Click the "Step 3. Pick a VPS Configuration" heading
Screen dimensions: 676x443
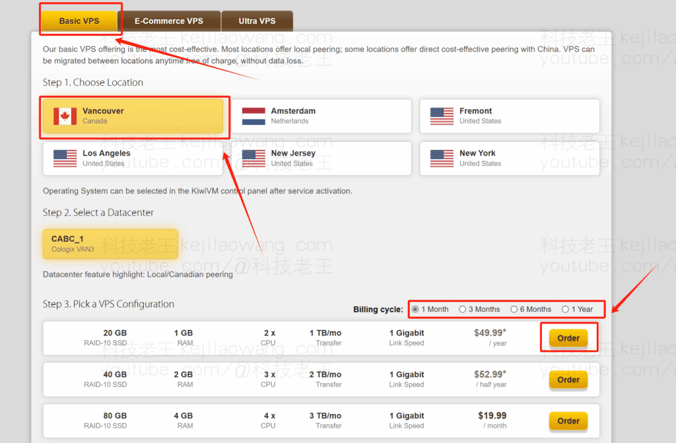coord(108,304)
